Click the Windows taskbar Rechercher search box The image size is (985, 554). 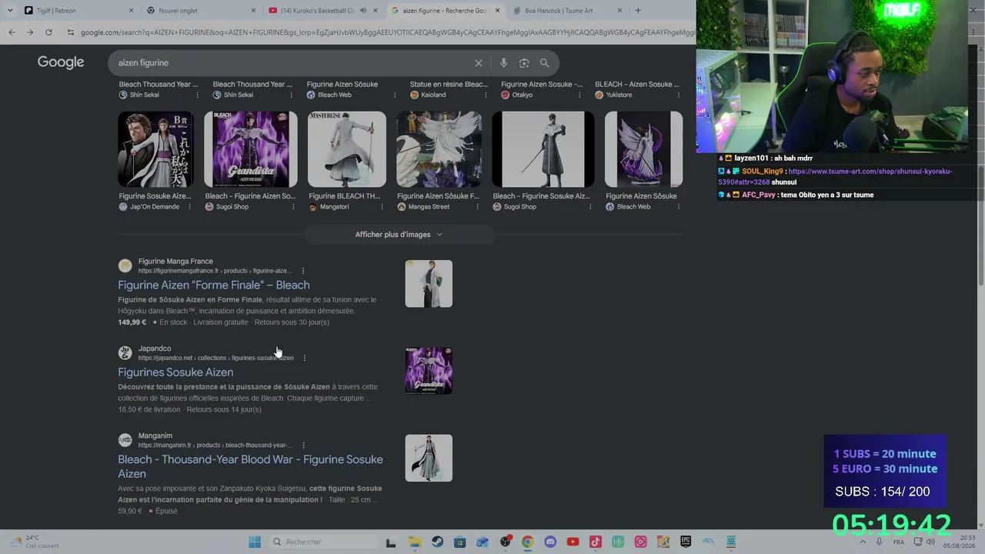coord(323,542)
